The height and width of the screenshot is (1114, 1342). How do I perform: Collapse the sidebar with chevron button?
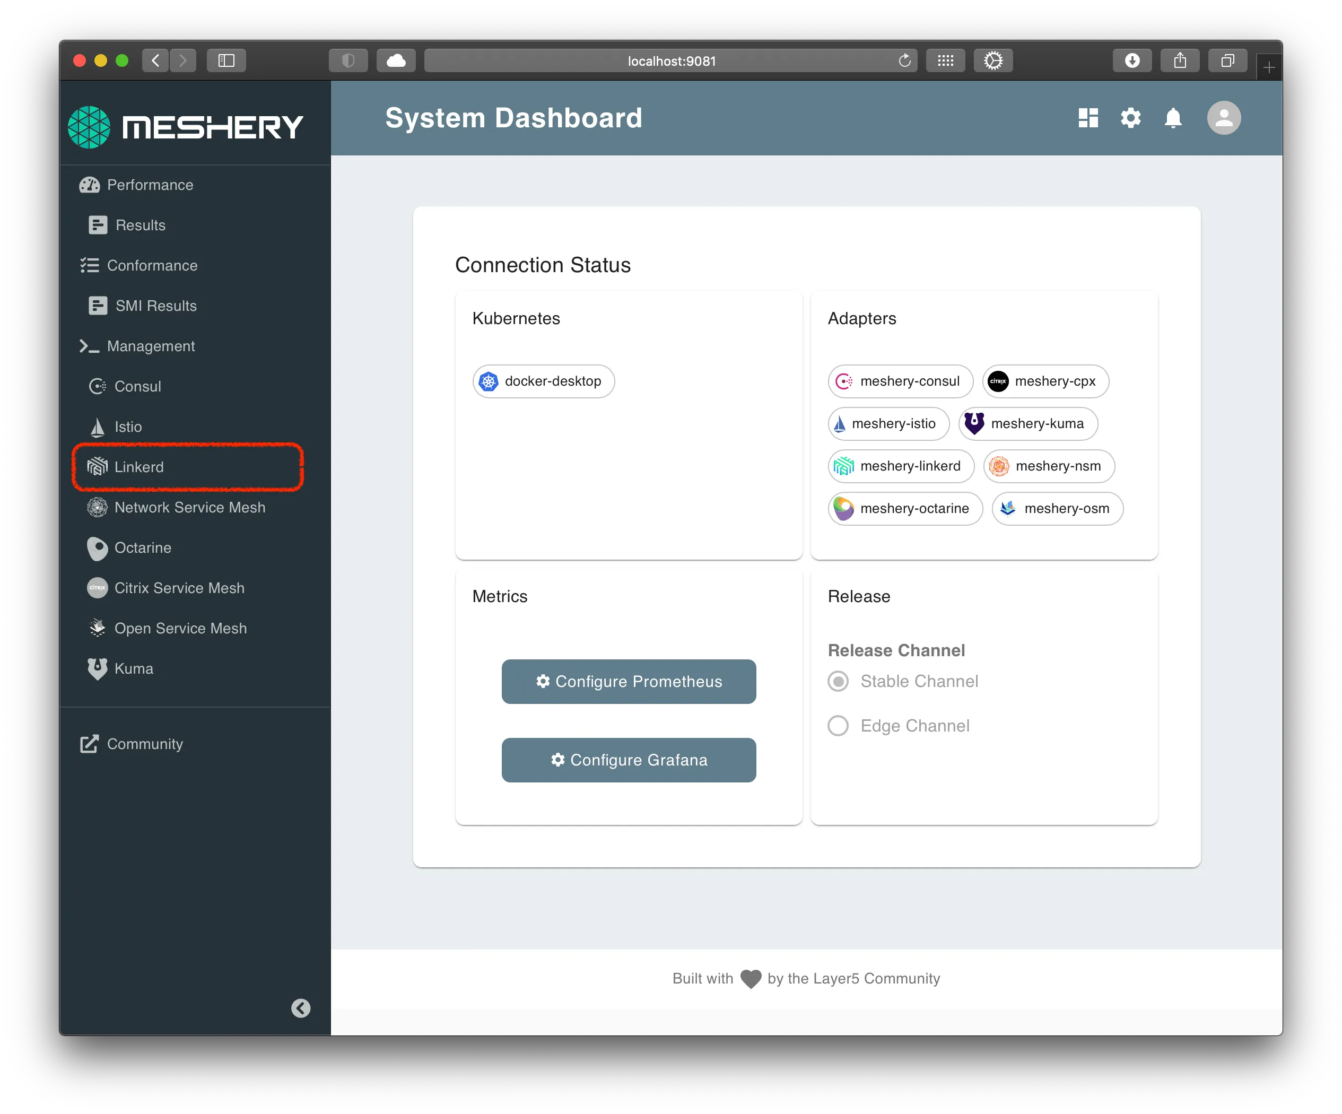(301, 1008)
